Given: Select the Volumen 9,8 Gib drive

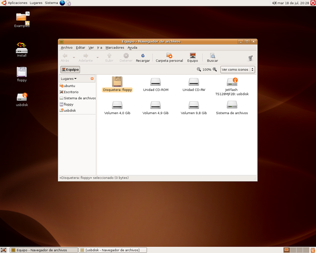Looking at the screenshot, I should click(x=194, y=105).
